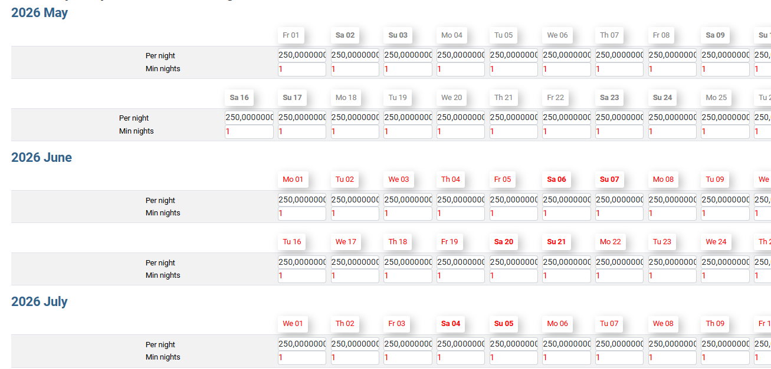
Task: Select the Sa 06 June day label
Action: pos(556,179)
